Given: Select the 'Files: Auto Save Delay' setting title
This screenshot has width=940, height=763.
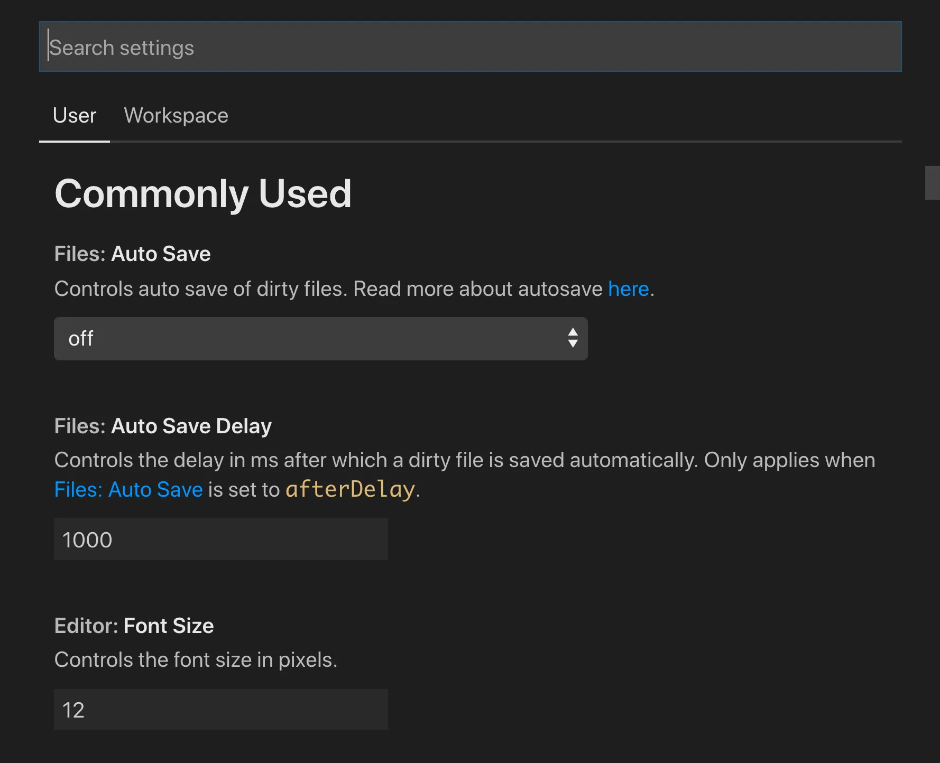Looking at the screenshot, I should [163, 426].
